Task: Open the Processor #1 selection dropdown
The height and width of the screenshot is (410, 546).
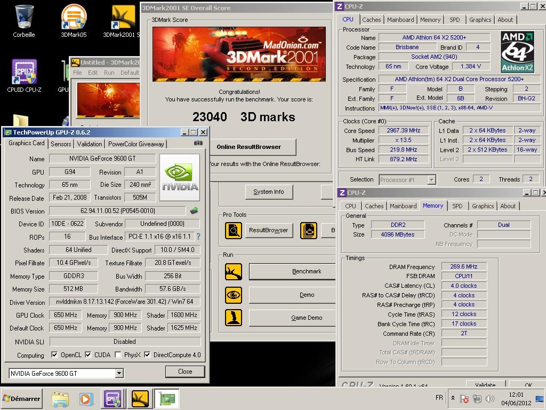Action: tap(431, 180)
